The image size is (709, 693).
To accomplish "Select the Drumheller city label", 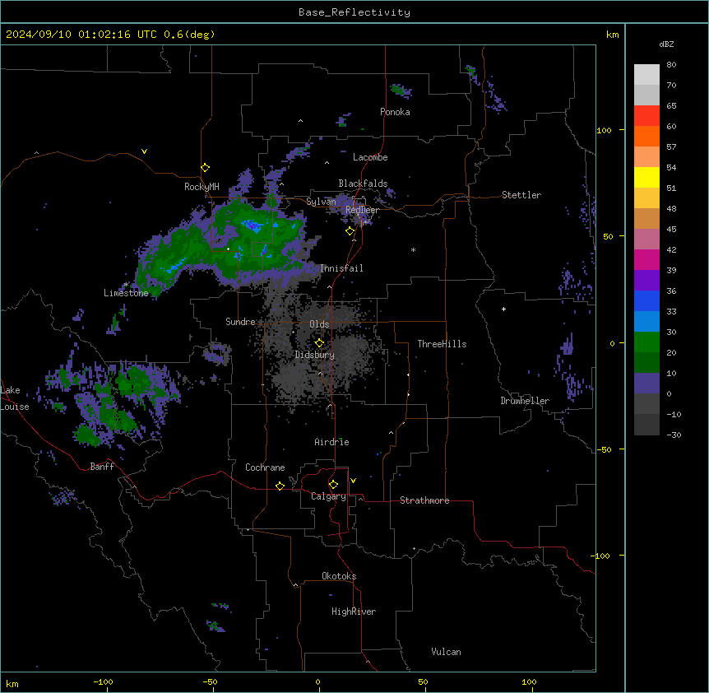I will pos(525,401).
